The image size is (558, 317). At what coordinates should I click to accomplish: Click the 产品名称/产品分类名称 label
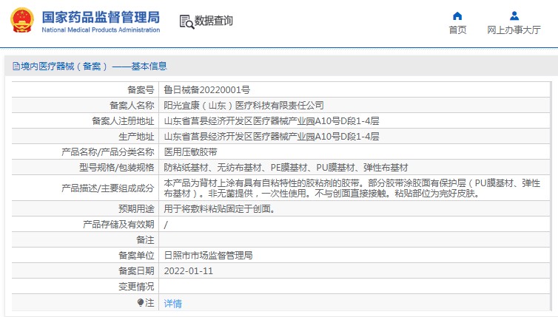pyautogui.click(x=108, y=152)
